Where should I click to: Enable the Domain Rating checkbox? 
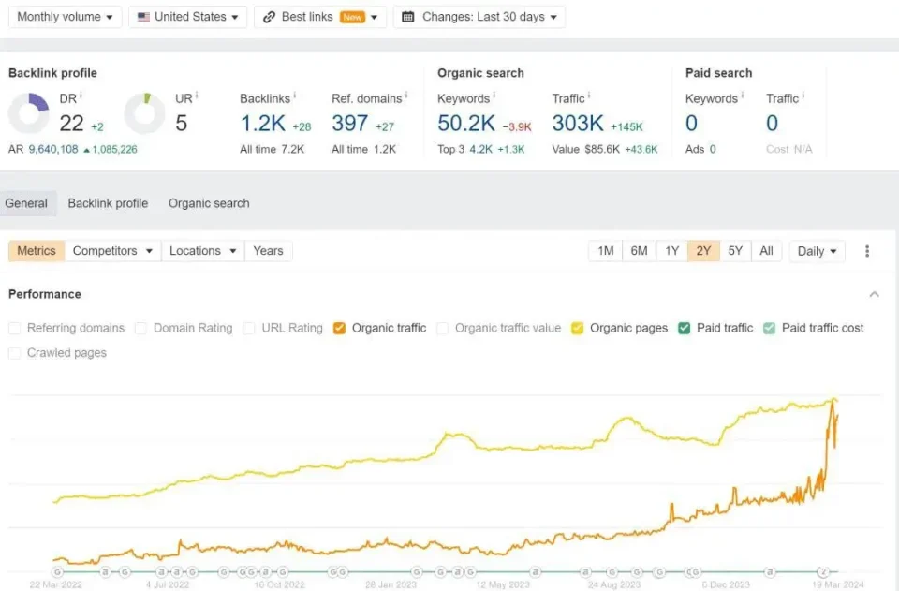click(140, 328)
